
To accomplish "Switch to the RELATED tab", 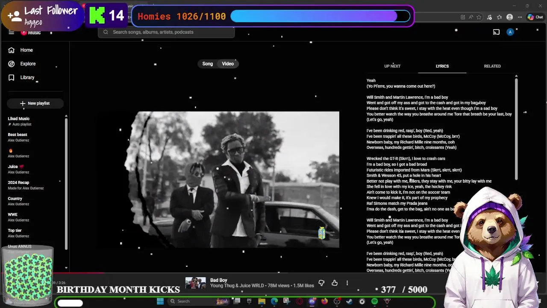I will tap(492, 66).
